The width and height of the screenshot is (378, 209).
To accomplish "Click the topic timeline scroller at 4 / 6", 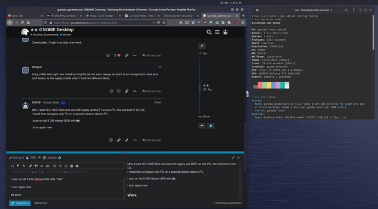I will pos(205,87).
